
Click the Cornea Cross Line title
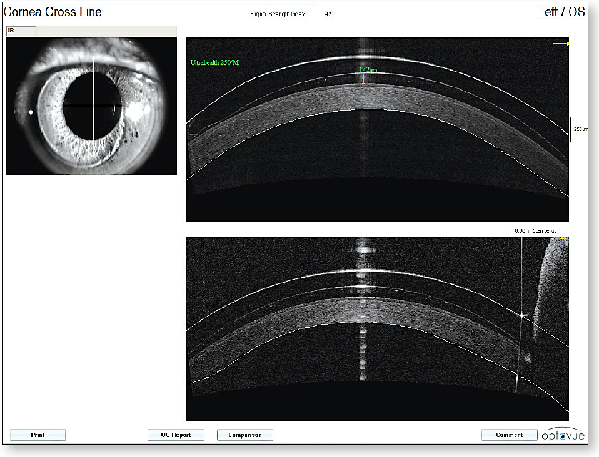point(53,11)
